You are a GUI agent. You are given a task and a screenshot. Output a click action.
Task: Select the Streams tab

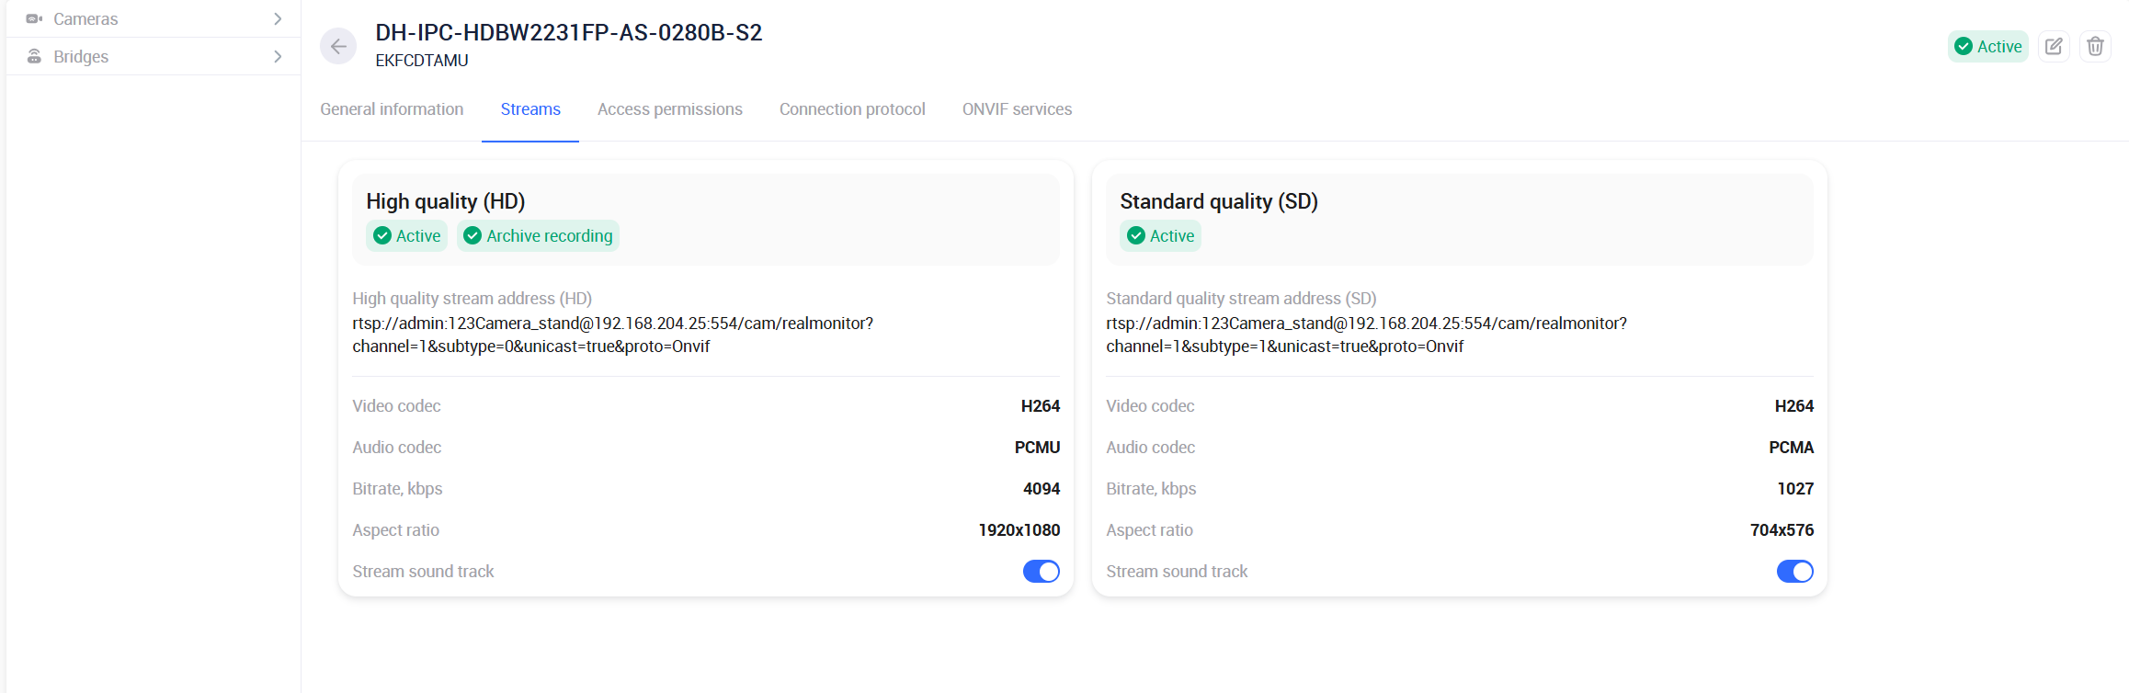530,109
